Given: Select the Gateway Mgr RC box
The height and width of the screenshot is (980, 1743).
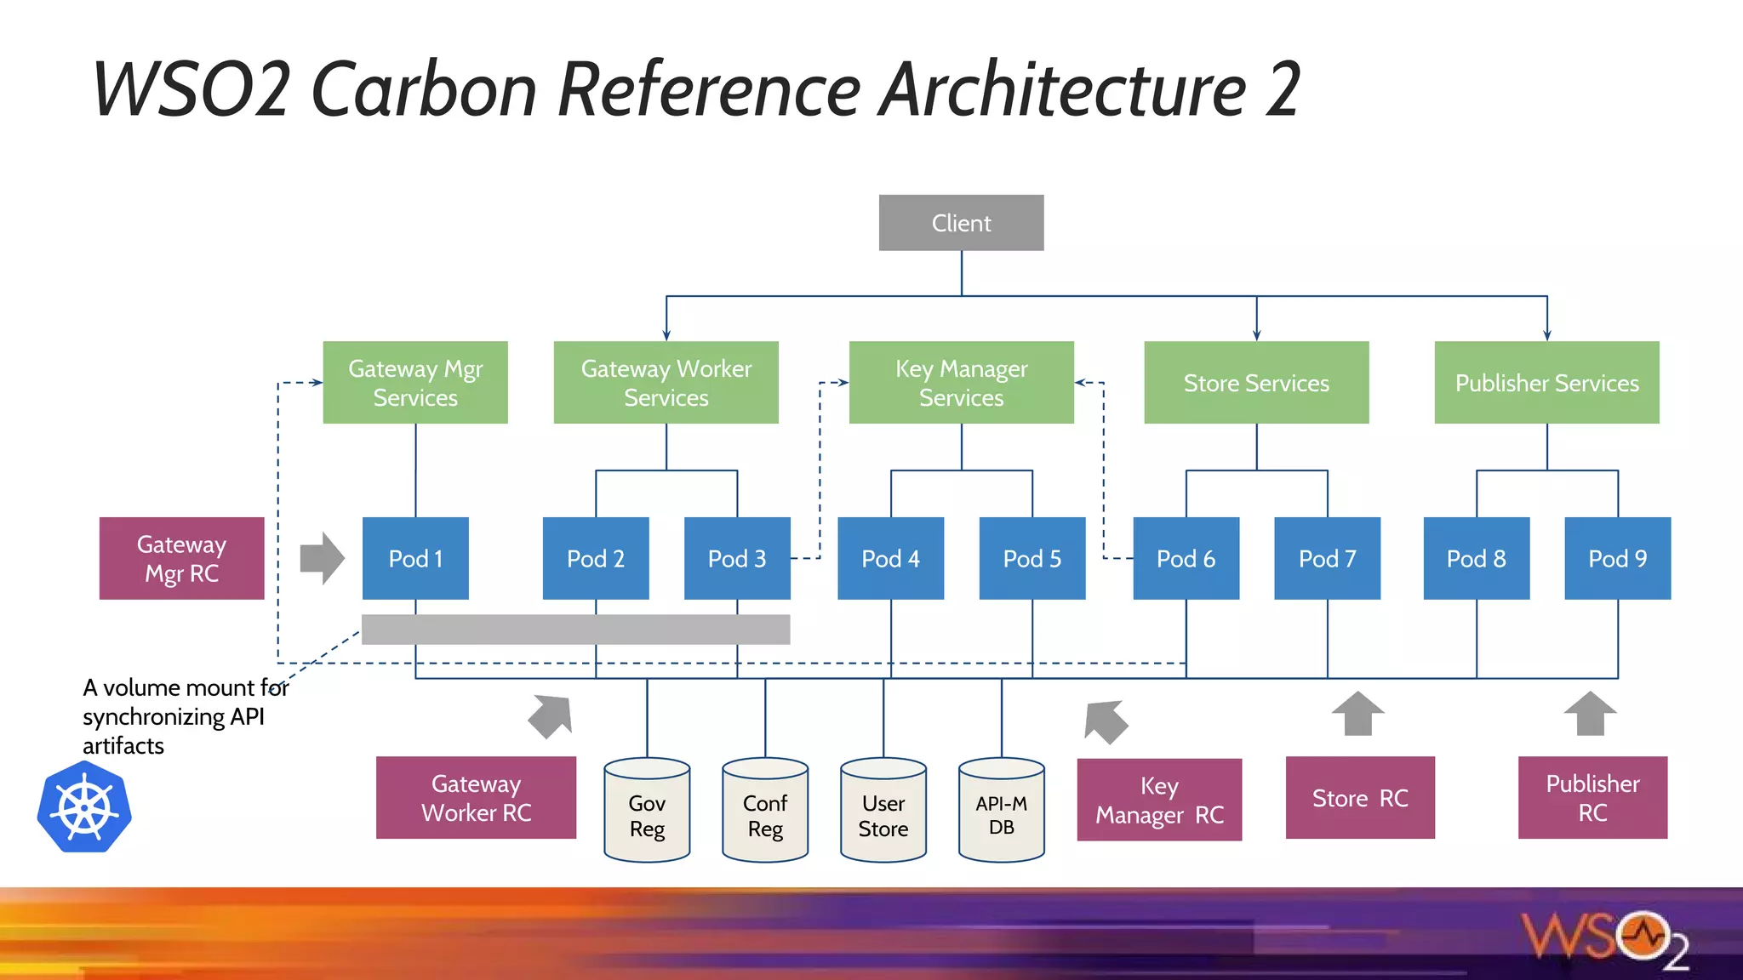Looking at the screenshot, I should point(181,559).
